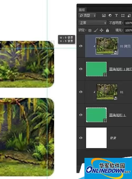
Task: Click the 不透明度 opacity value field
Action: tap(128, 23)
